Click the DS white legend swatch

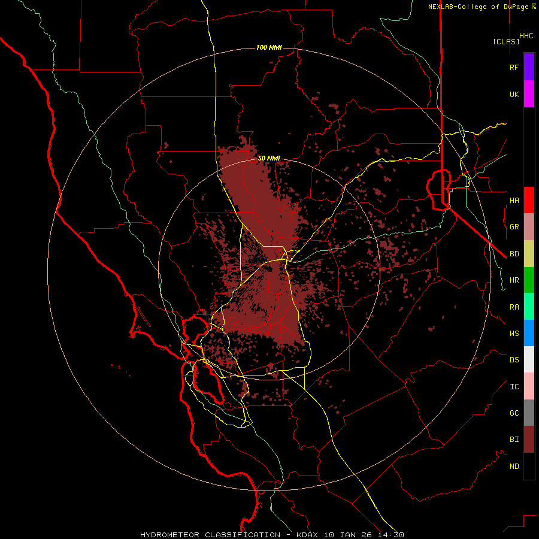click(x=529, y=359)
